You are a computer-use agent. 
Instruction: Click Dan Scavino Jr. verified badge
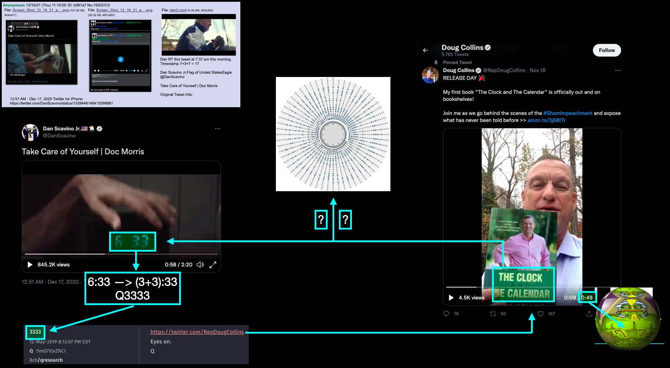(x=100, y=129)
